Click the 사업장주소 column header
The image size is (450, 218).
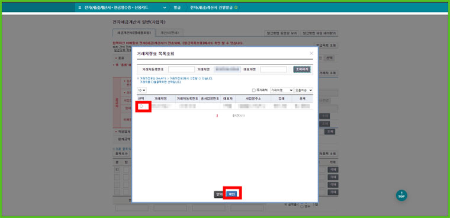coord(253,98)
